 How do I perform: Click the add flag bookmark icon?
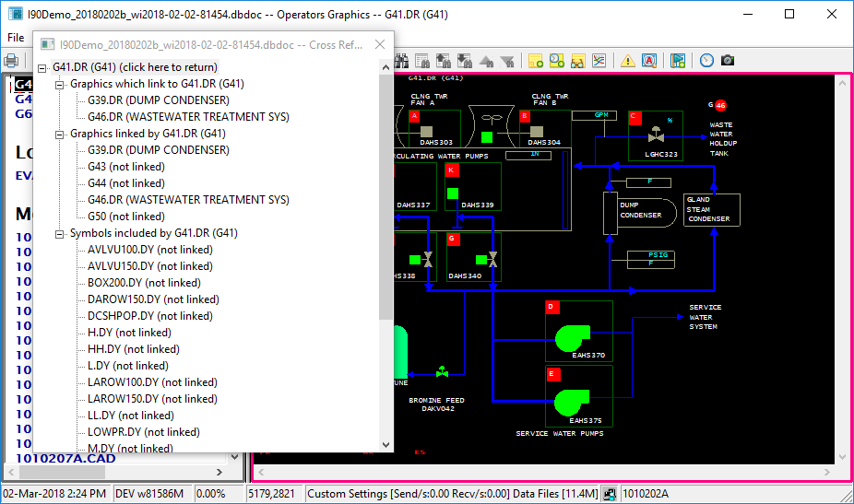pos(678,61)
